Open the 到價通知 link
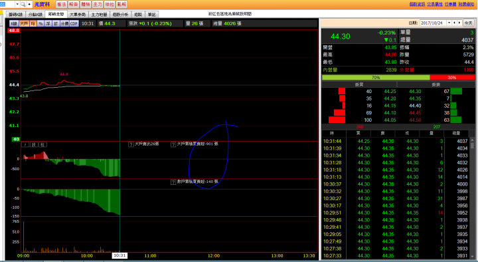 pyautogui.click(x=466, y=4)
